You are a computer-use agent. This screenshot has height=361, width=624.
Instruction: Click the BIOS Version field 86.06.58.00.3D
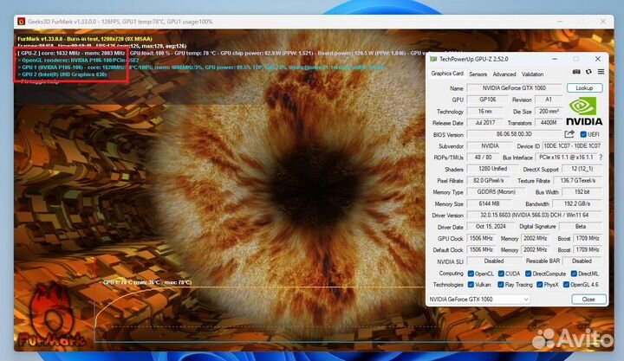[514, 134]
